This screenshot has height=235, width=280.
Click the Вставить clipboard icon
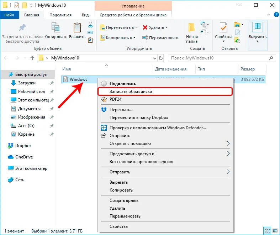[x=77, y=27]
